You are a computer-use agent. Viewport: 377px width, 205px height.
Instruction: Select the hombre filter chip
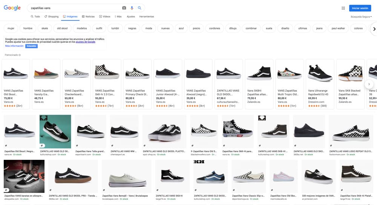click(x=28, y=28)
